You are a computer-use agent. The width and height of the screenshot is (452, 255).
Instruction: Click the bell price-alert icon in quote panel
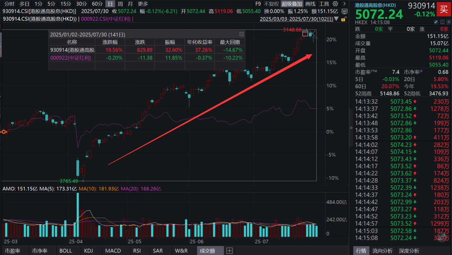click(x=442, y=22)
